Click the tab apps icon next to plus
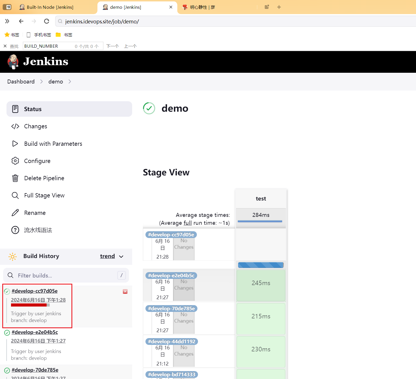The width and height of the screenshot is (416, 379). tap(267, 7)
